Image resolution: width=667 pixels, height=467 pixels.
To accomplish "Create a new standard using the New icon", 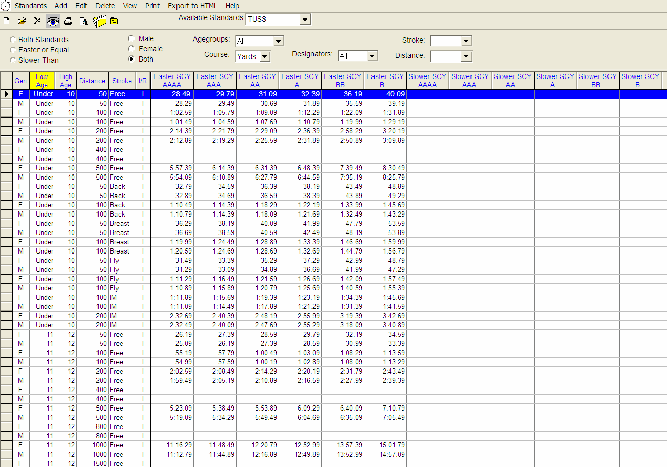I will pos(7,21).
